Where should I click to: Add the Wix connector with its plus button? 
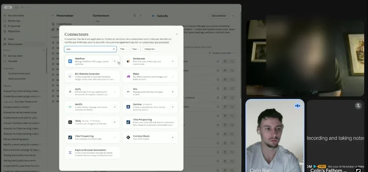[173, 91]
